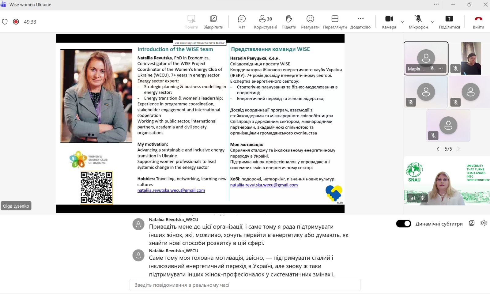Open the email link under English hobbies
This screenshot has width=490, height=294.
(x=171, y=190)
